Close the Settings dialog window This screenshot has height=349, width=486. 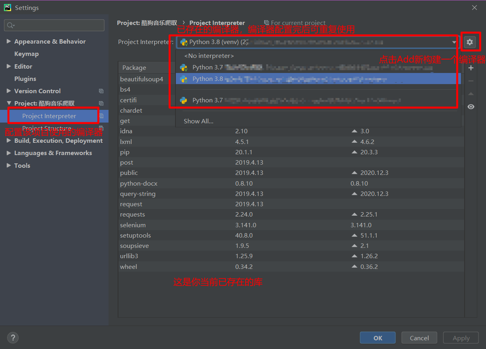pos(475,8)
